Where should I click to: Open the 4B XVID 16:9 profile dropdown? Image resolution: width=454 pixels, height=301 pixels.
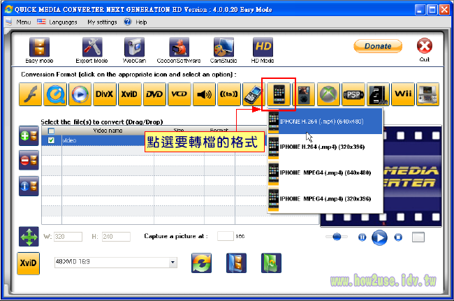pyautogui.click(x=173, y=263)
